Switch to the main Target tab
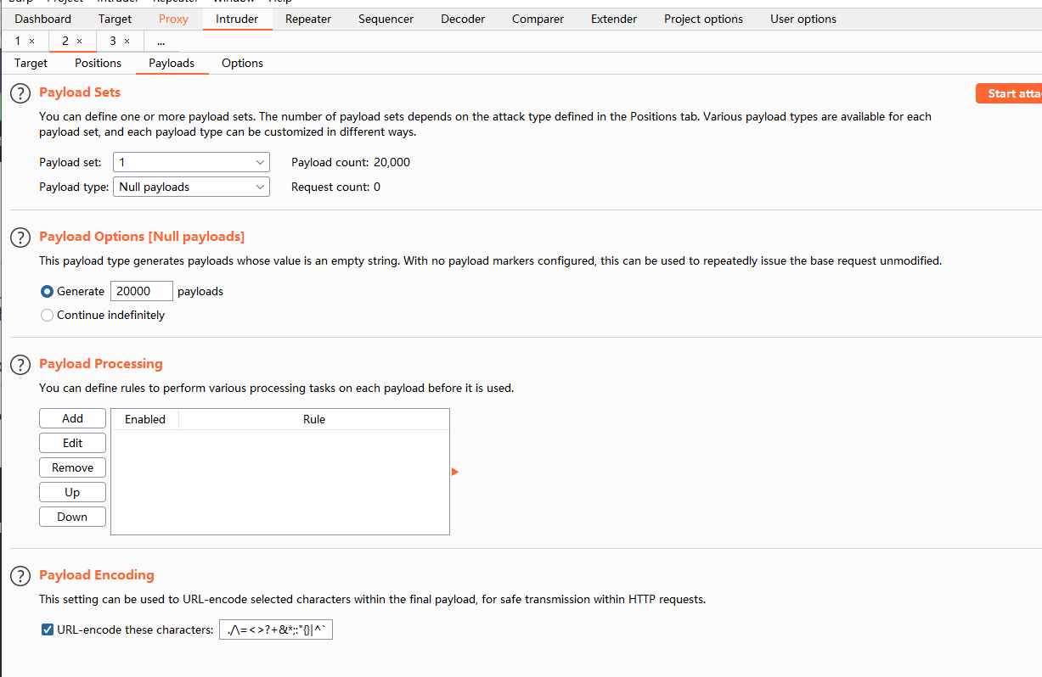This screenshot has width=1042, height=677. tap(115, 19)
